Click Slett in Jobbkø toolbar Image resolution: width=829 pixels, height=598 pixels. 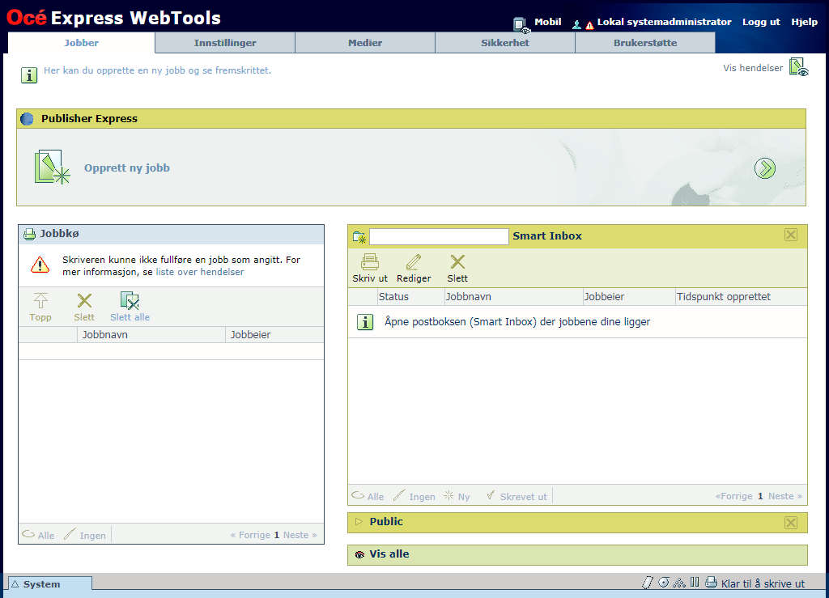pos(84,307)
